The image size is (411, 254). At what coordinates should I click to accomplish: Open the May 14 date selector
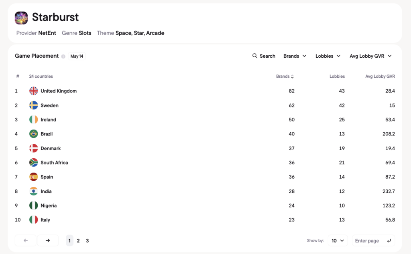click(77, 56)
